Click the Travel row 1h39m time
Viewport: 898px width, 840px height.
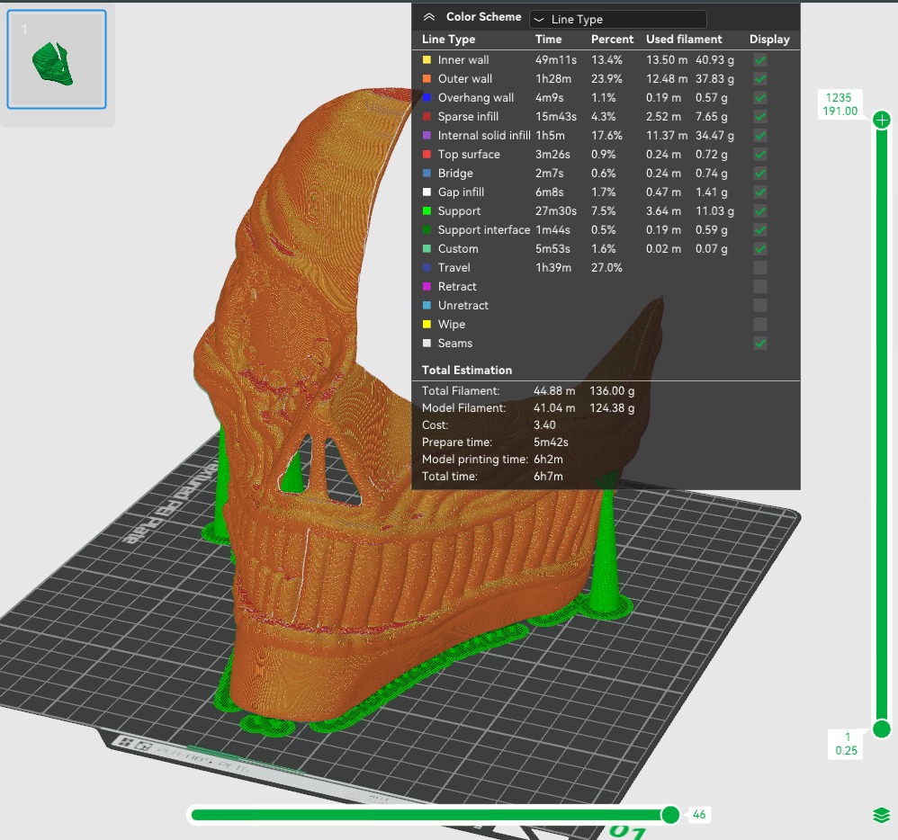pyautogui.click(x=553, y=267)
